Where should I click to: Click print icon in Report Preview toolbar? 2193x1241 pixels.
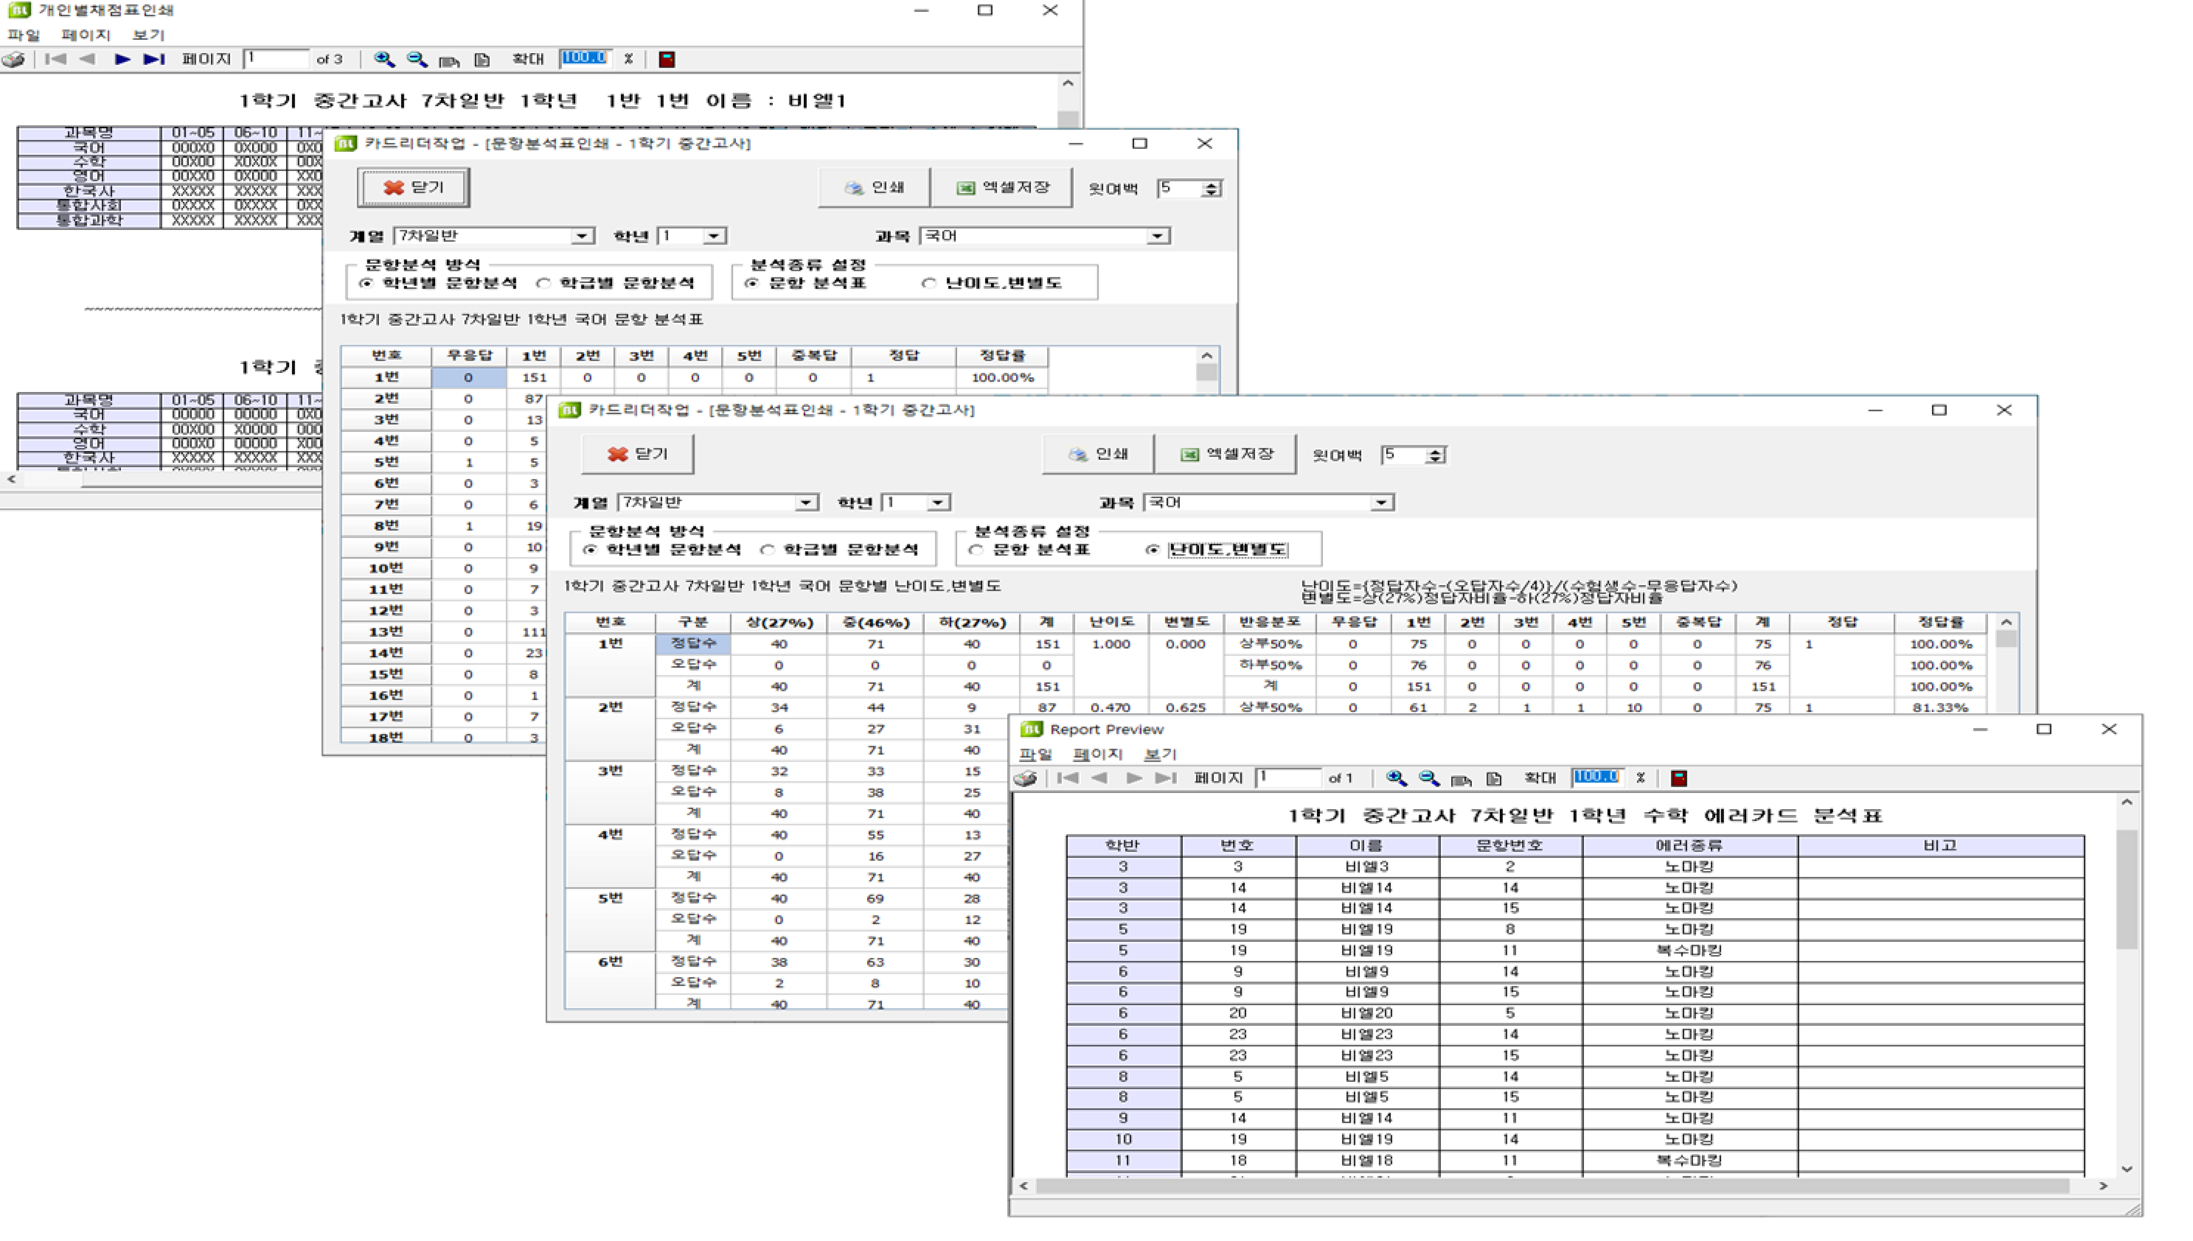pos(1026,778)
